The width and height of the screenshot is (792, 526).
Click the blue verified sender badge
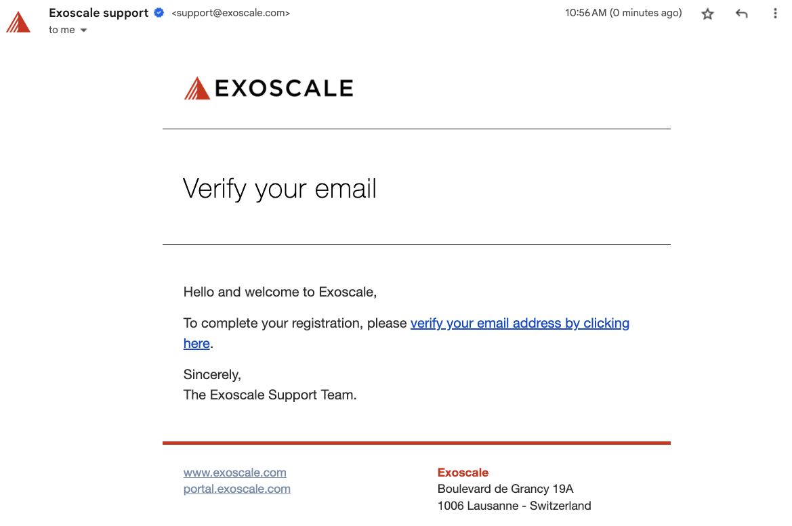click(x=159, y=13)
